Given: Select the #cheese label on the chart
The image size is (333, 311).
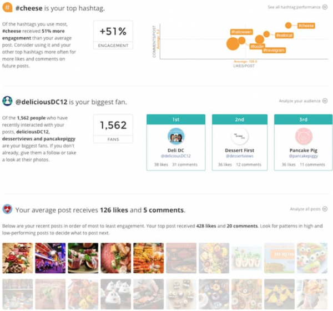Looking at the screenshot, I should (306, 26).
